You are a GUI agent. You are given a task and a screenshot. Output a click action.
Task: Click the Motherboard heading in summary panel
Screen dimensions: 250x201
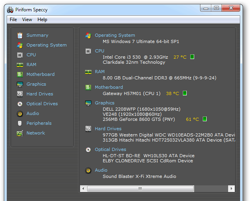109,87
